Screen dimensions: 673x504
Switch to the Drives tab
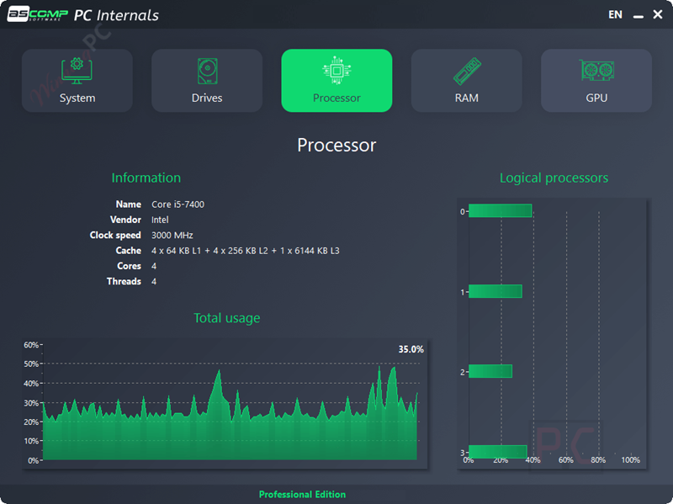207,80
